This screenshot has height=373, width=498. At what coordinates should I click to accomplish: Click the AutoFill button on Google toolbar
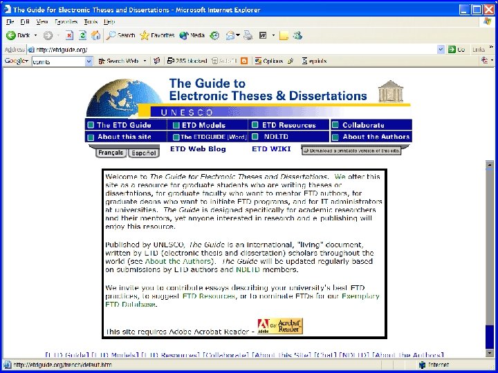click(224, 61)
